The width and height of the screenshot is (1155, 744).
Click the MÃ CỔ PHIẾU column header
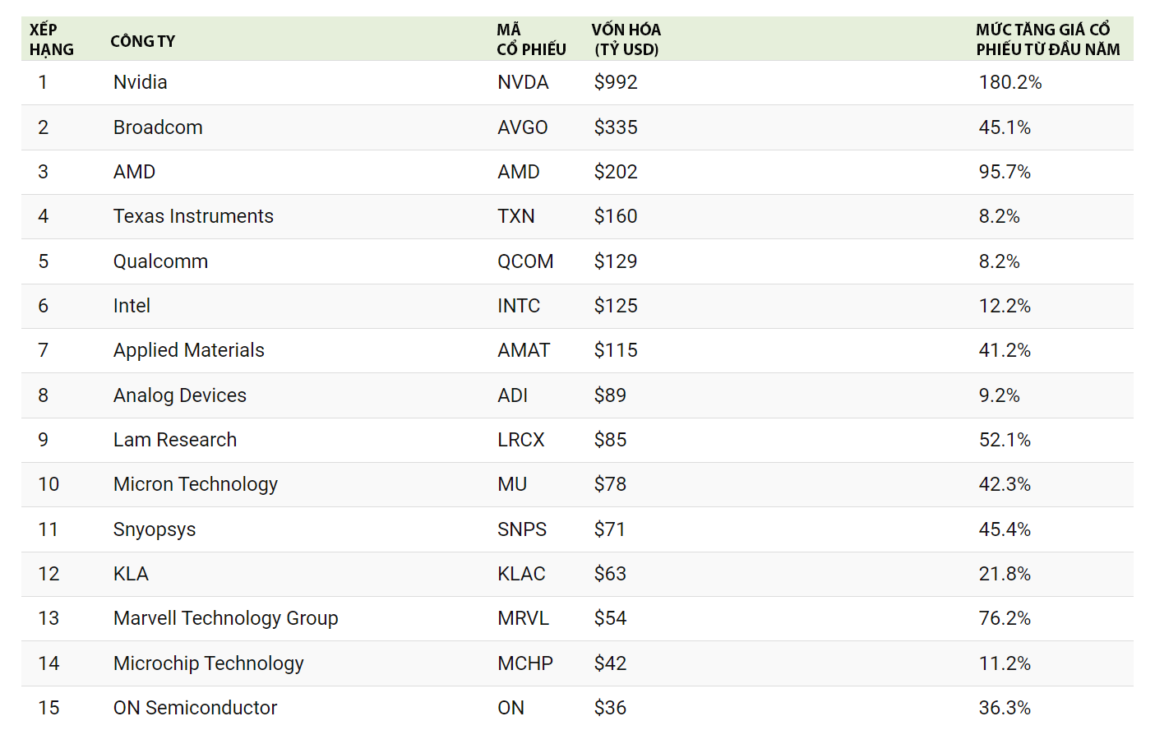click(x=530, y=39)
